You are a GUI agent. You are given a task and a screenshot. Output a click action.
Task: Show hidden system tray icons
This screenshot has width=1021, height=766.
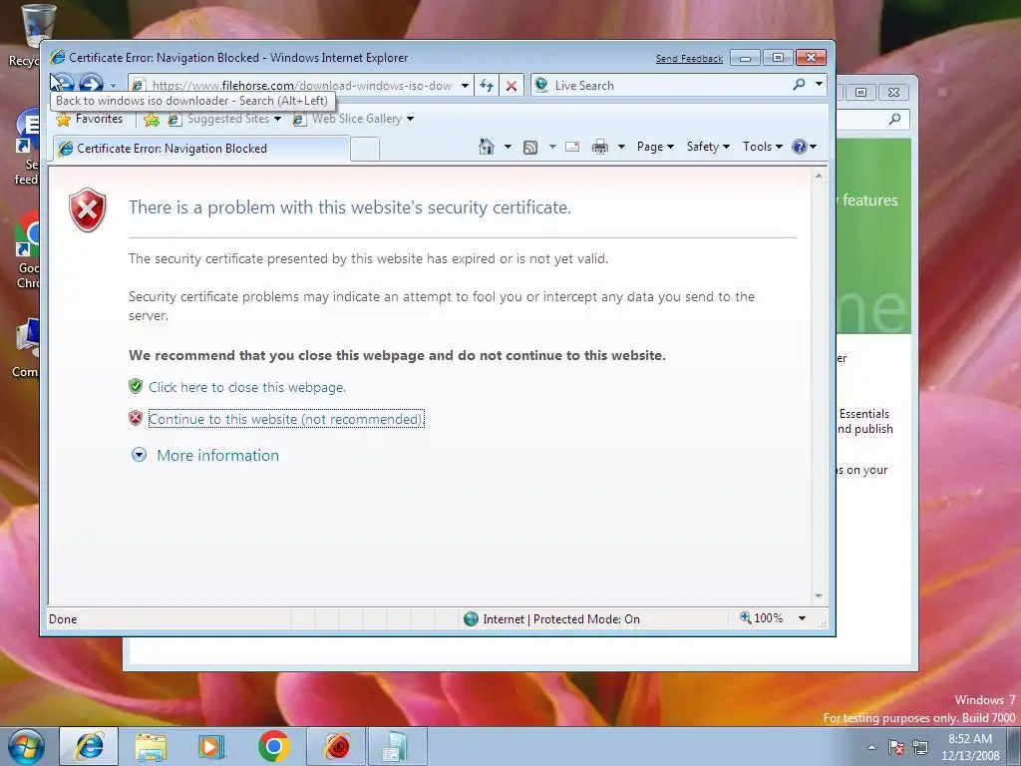[871, 748]
